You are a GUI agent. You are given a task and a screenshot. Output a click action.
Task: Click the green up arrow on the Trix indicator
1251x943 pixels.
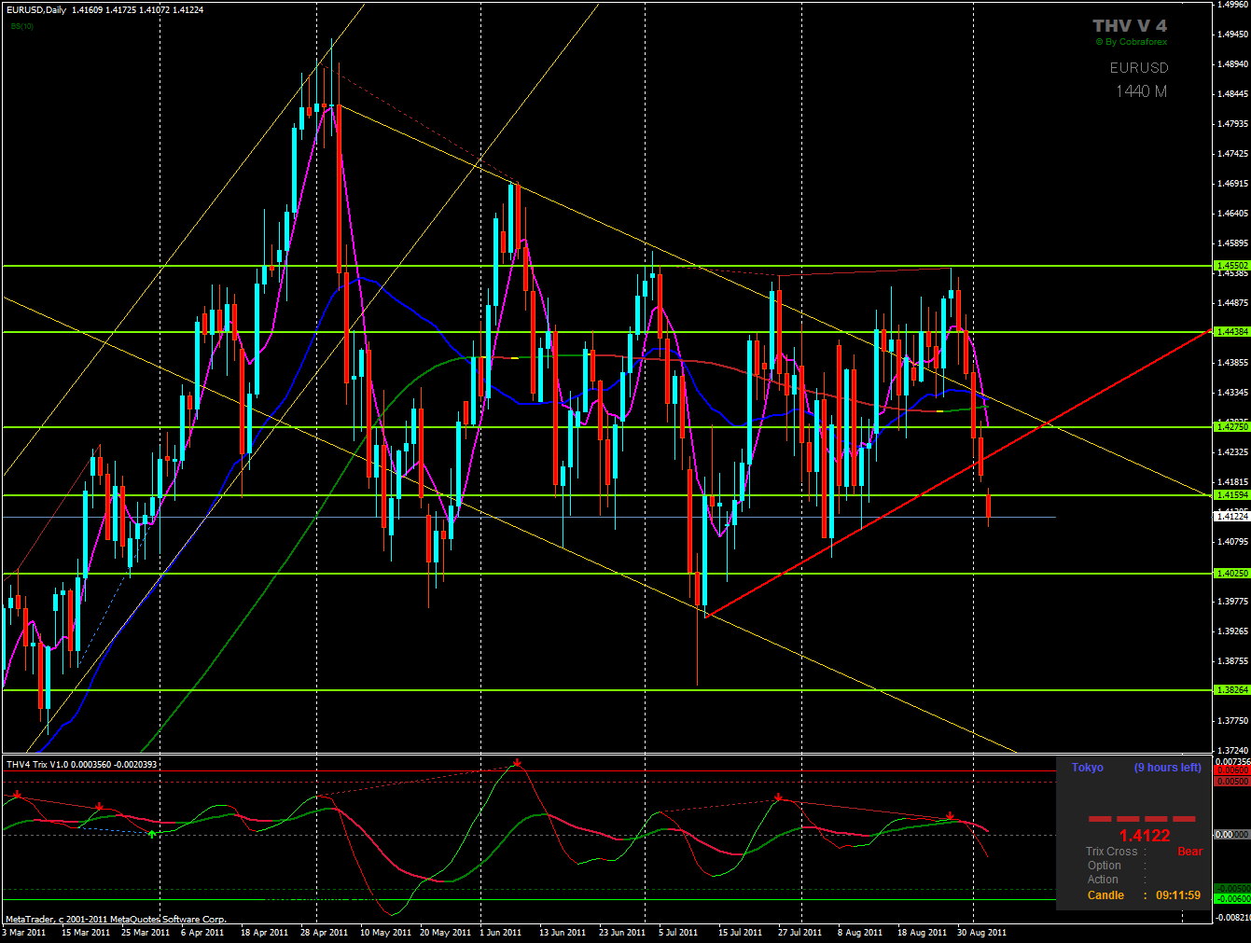tap(153, 833)
